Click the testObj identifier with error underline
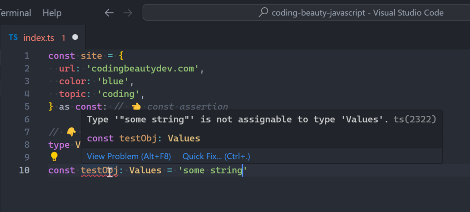 point(100,170)
